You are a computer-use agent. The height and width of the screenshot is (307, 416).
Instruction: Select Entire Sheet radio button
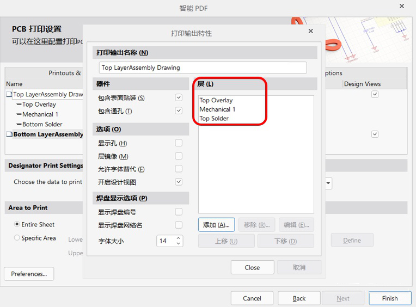17,224
